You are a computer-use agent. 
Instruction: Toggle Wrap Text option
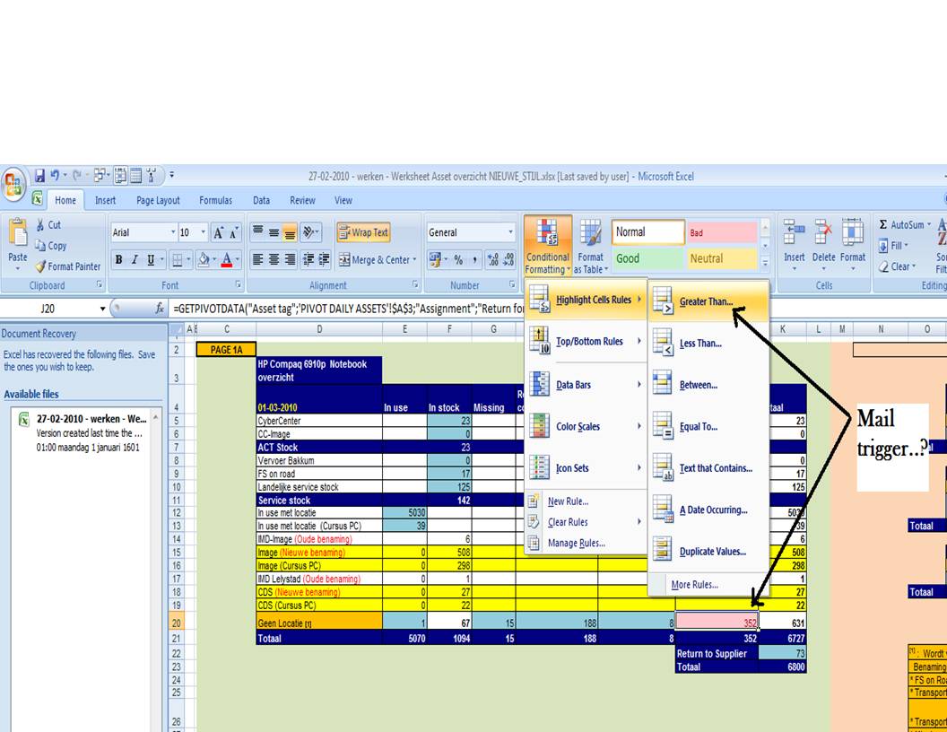[x=363, y=232]
